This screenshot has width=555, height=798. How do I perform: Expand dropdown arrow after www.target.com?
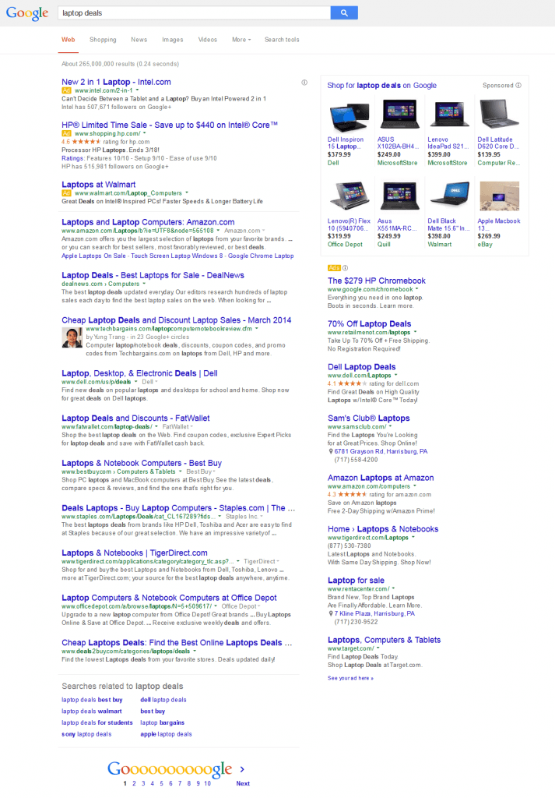(x=378, y=648)
